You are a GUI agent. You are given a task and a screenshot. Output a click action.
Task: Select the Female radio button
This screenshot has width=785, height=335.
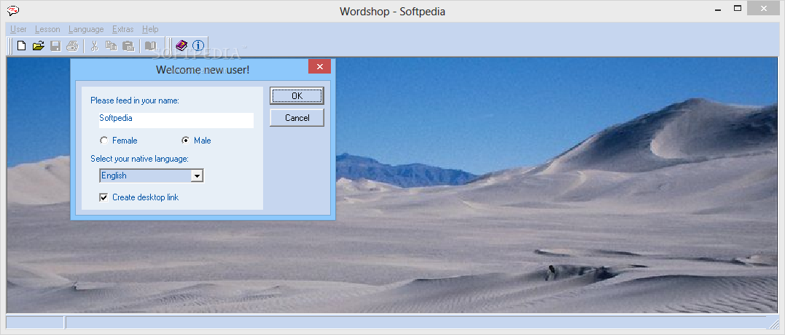[x=104, y=141]
